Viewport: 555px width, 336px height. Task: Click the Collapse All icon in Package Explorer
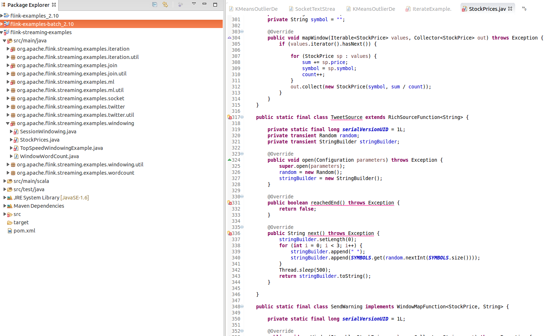pos(154,5)
